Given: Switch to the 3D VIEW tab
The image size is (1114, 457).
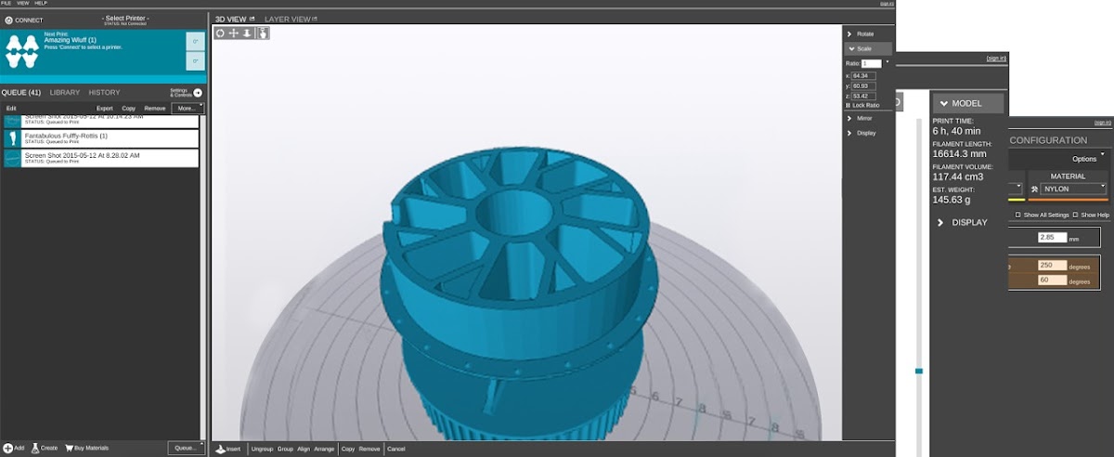Looking at the screenshot, I should pos(230,19).
